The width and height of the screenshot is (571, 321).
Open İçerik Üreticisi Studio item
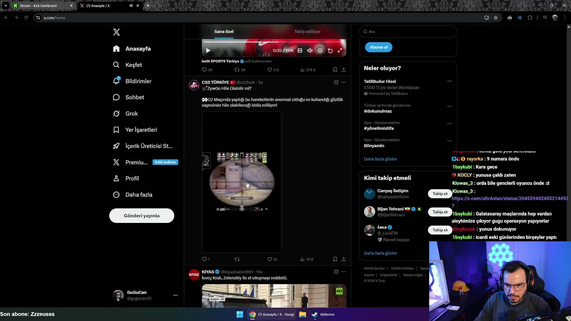pos(143,146)
